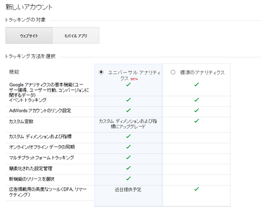Click the カスタム変数 row label

pyautogui.click(x=21, y=121)
